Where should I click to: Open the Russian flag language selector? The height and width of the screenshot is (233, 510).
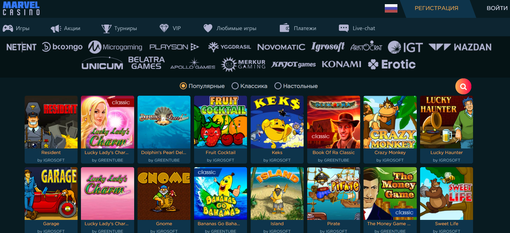[x=391, y=8]
